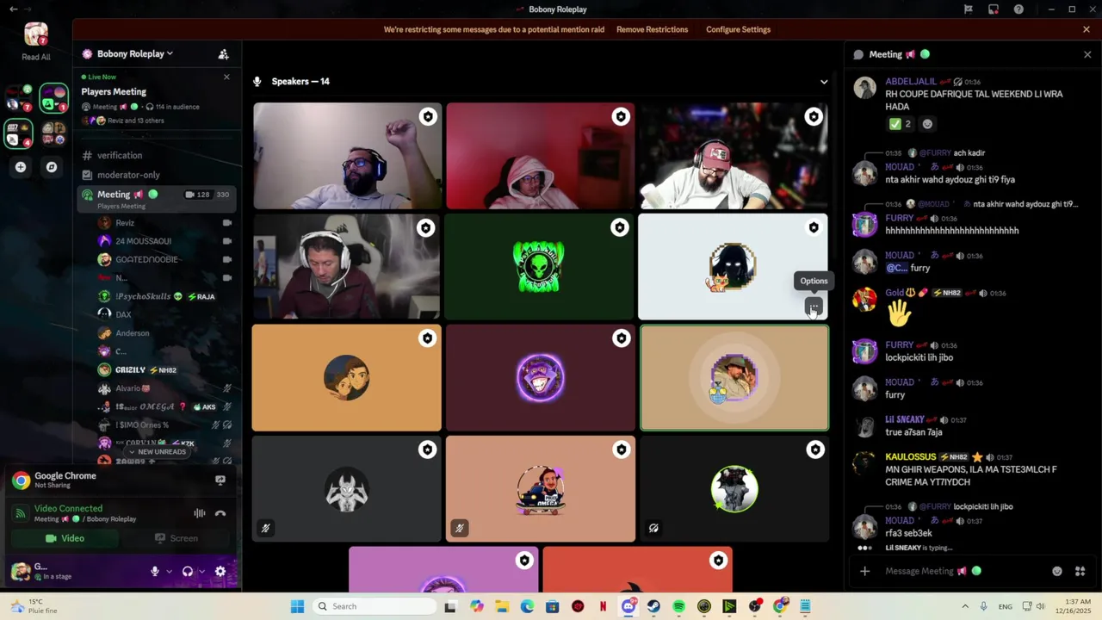Click moderator badge on purple monkey tile

tap(620, 338)
